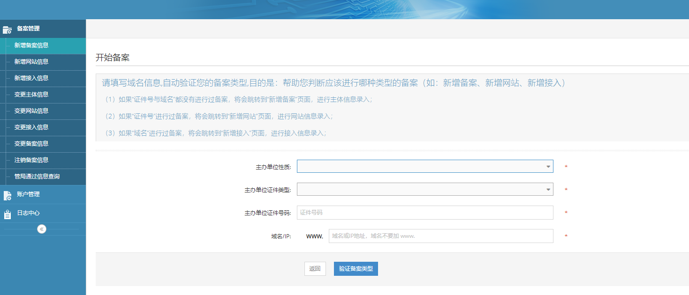Open 新增接入信息 menu item
This screenshot has width=689, height=295.
43,78
